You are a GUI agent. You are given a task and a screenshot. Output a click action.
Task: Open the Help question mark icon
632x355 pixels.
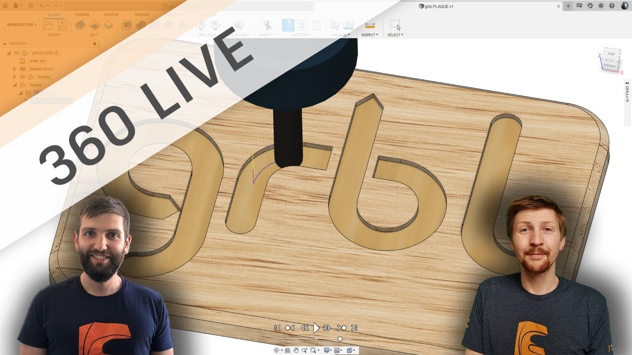click(x=612, y=6)
